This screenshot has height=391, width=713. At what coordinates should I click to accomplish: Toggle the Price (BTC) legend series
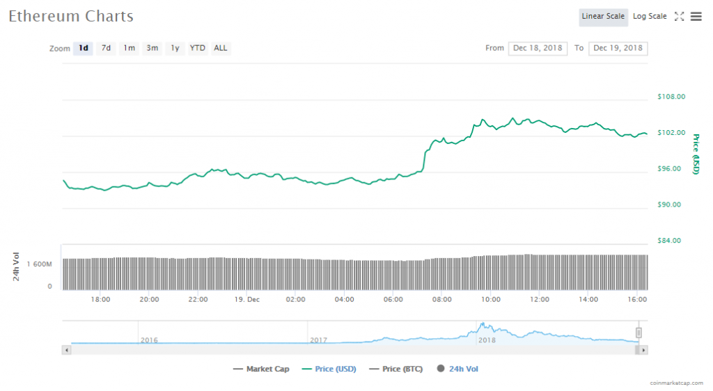click(x=395, y=369)
